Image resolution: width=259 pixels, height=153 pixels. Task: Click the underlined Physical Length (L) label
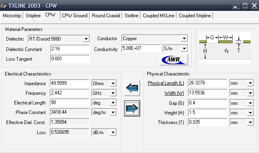(166, 83)
